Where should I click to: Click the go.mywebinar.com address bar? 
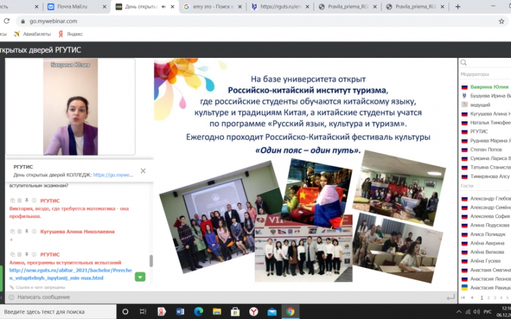pyautogui.click(x=257, y=21)
